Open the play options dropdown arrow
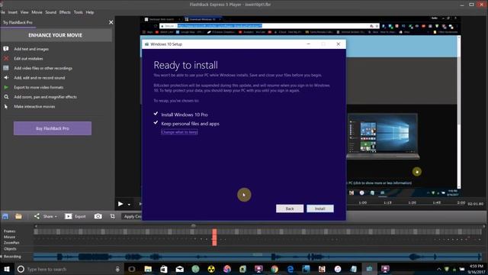The image size is (488, 275). [x=129, y=205]
